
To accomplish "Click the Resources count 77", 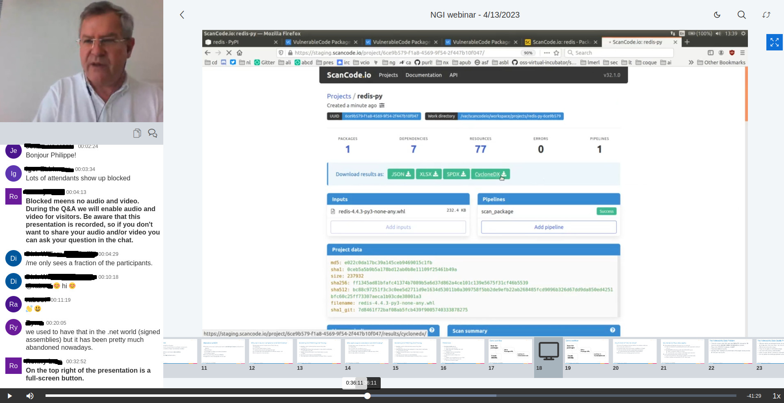I will (x=480, y=149).
